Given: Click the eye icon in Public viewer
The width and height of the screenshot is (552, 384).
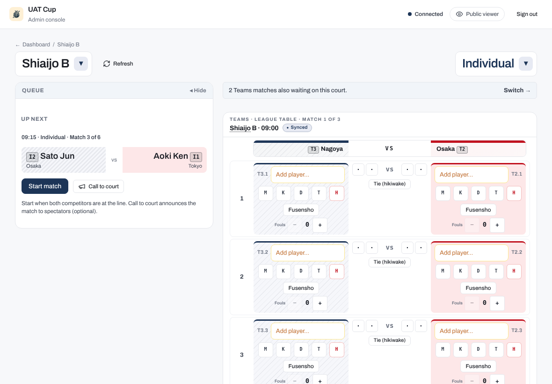Looking at the screenshot, I should coord(459,14).
